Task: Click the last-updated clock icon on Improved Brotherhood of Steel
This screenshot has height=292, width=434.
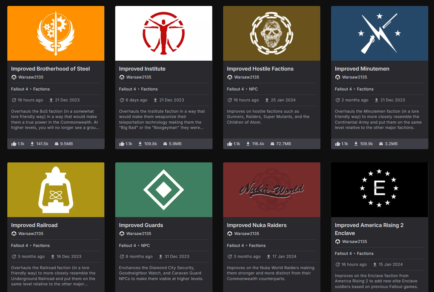Action: (x=14, y=100)
